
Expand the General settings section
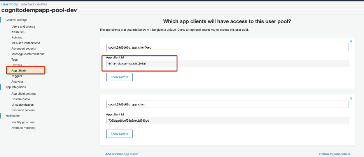pos(16,20)
